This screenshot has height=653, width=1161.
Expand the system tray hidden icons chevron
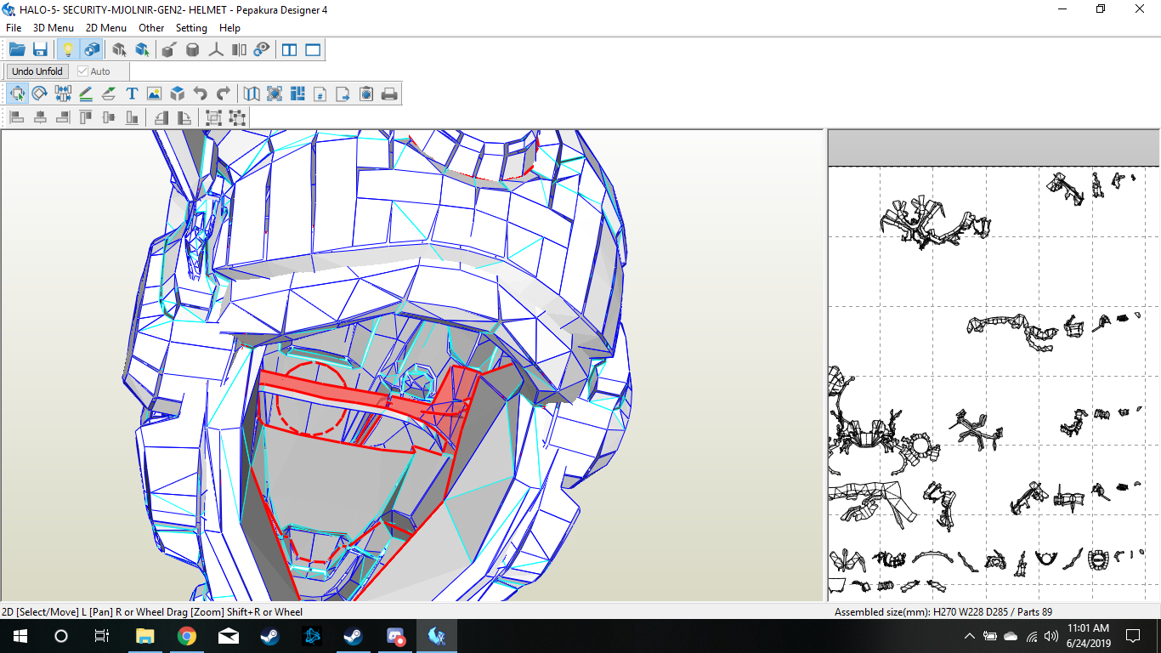(x=969, y=636)
